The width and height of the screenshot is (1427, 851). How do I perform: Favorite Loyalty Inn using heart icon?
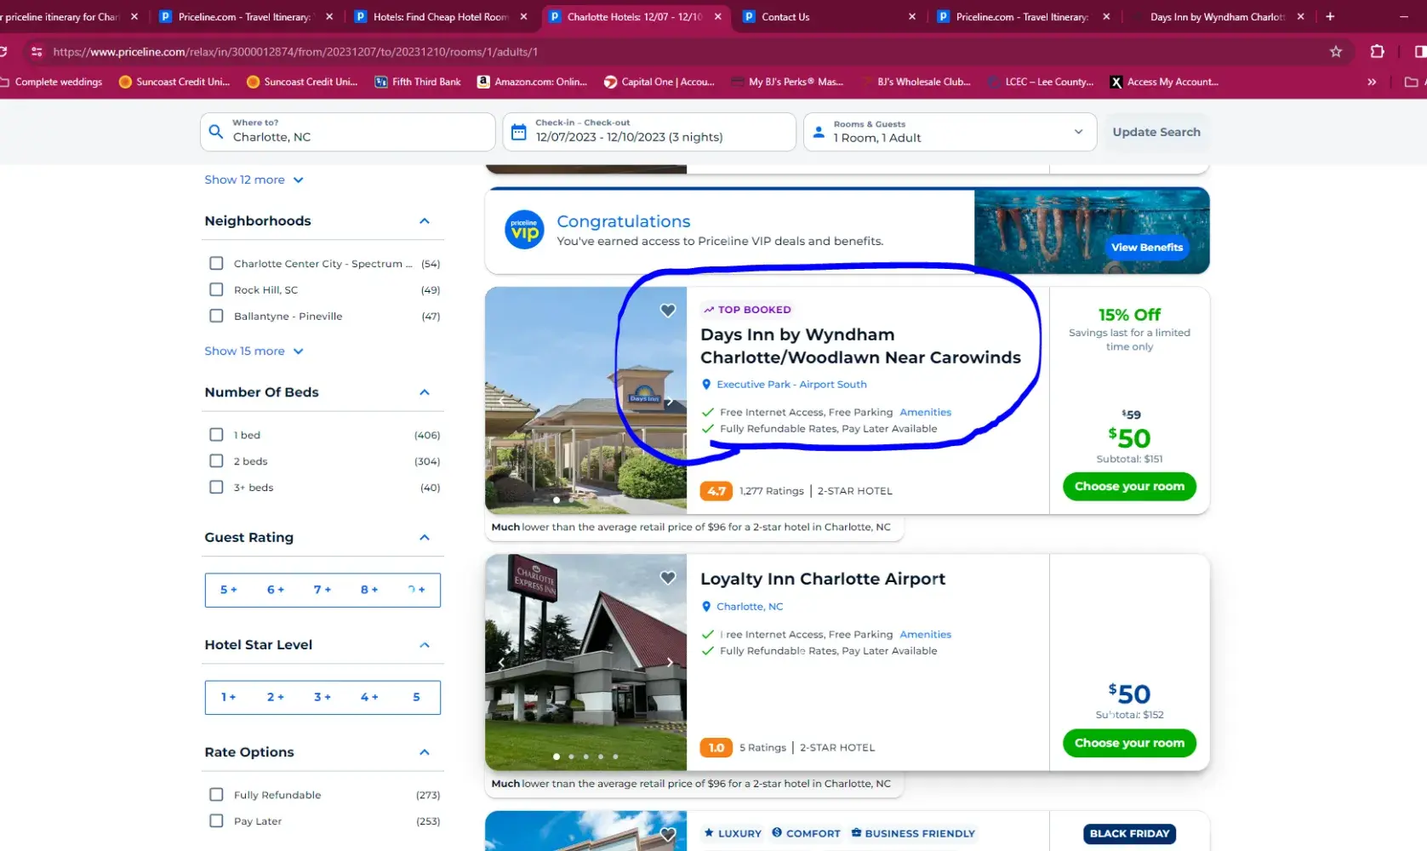(668, 578)
